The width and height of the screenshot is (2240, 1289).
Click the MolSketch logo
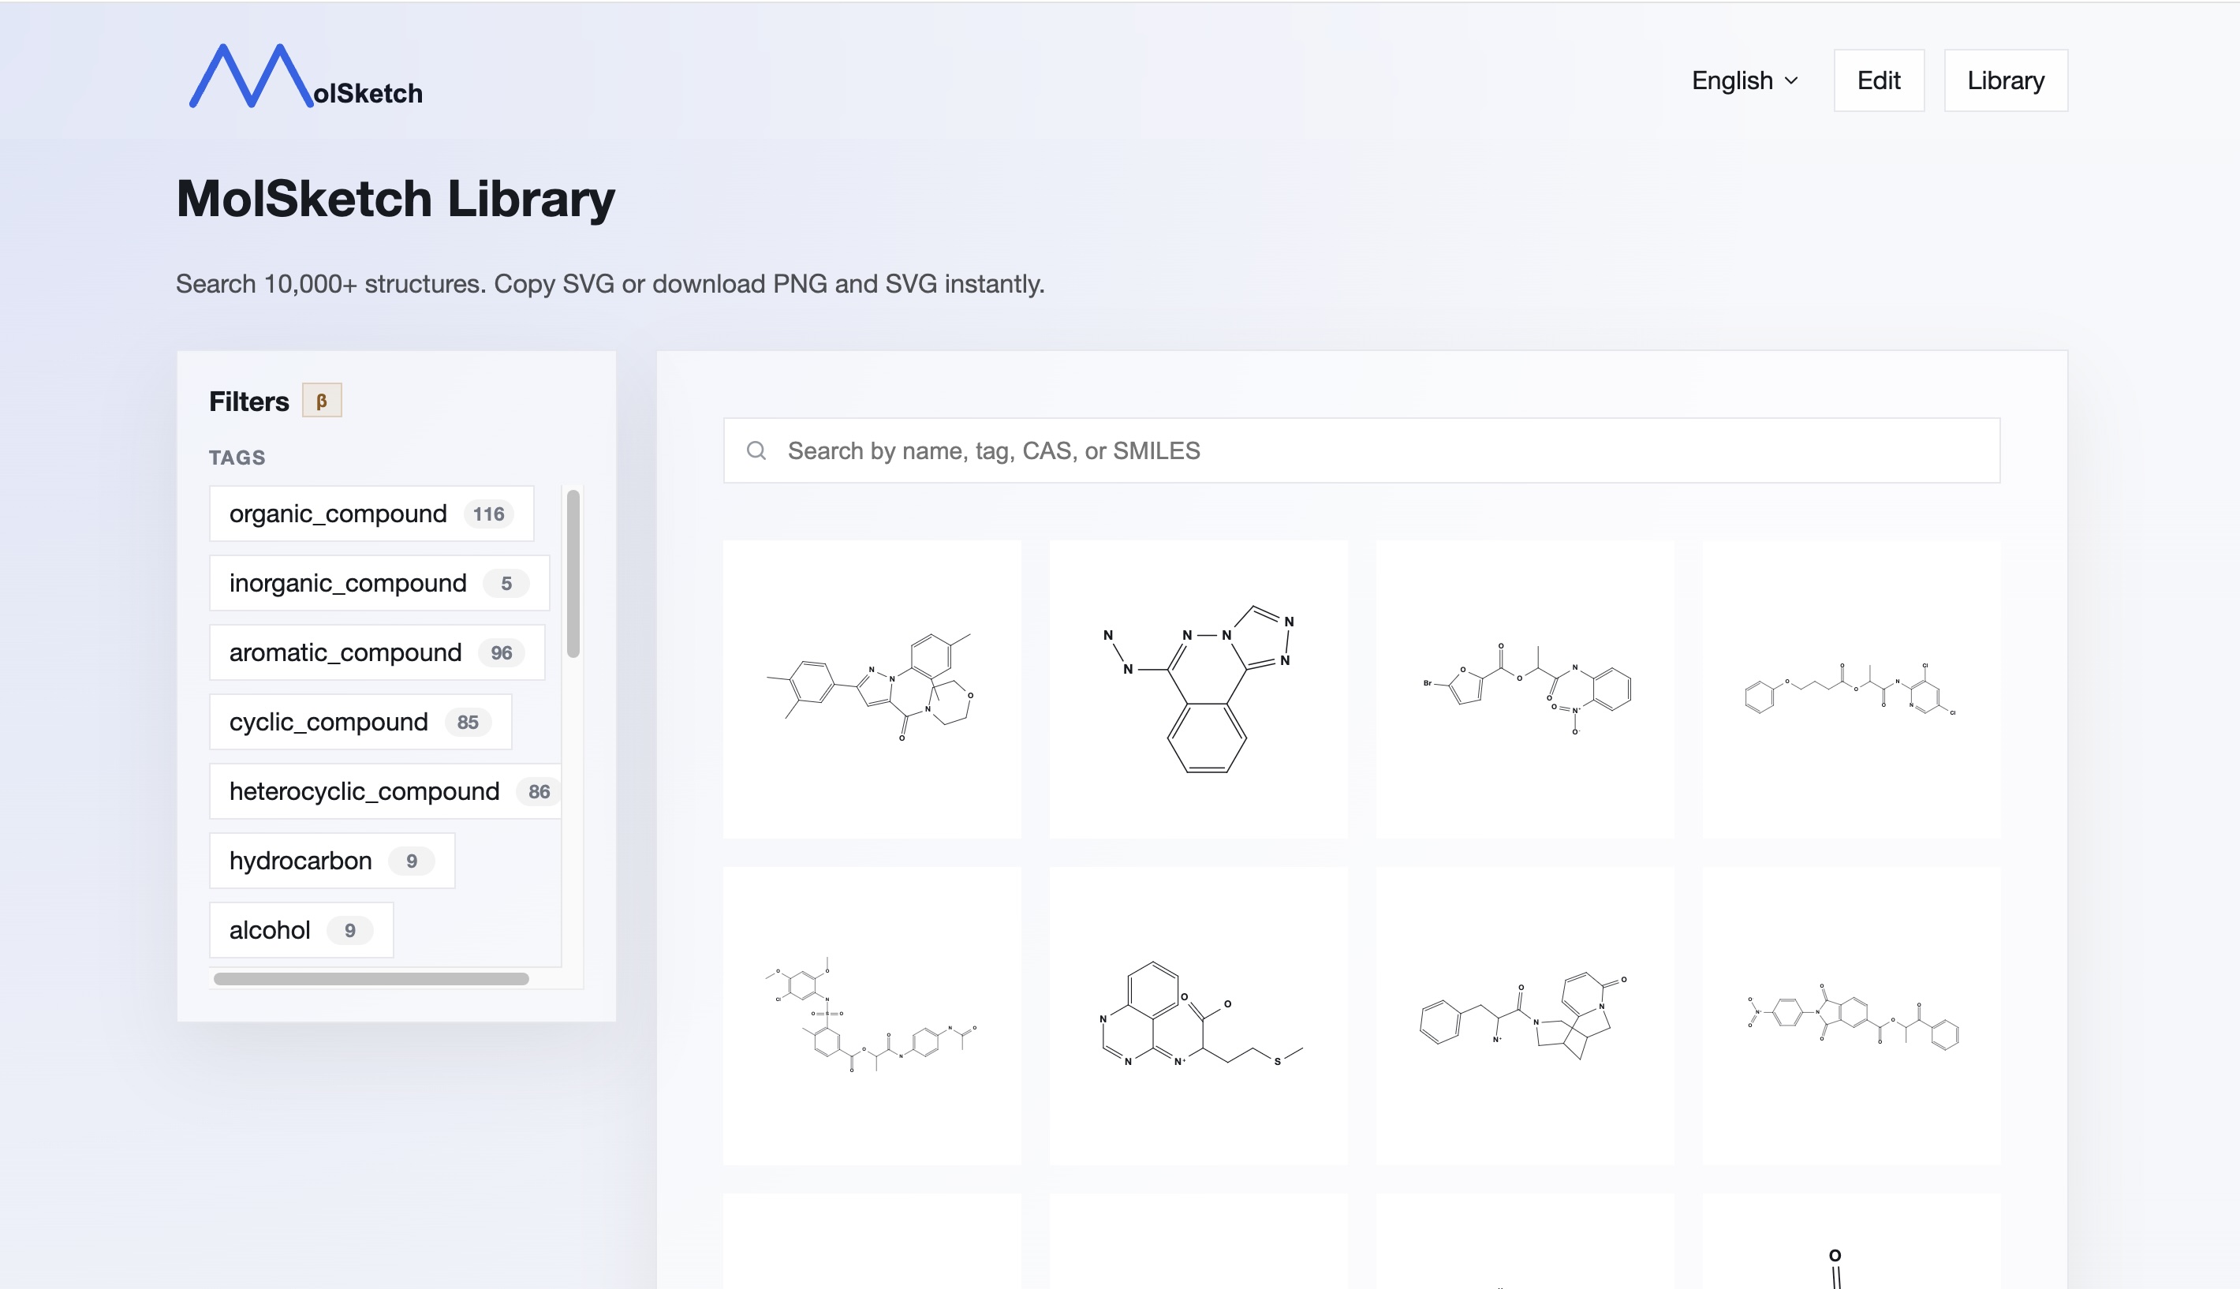point(306,77)
